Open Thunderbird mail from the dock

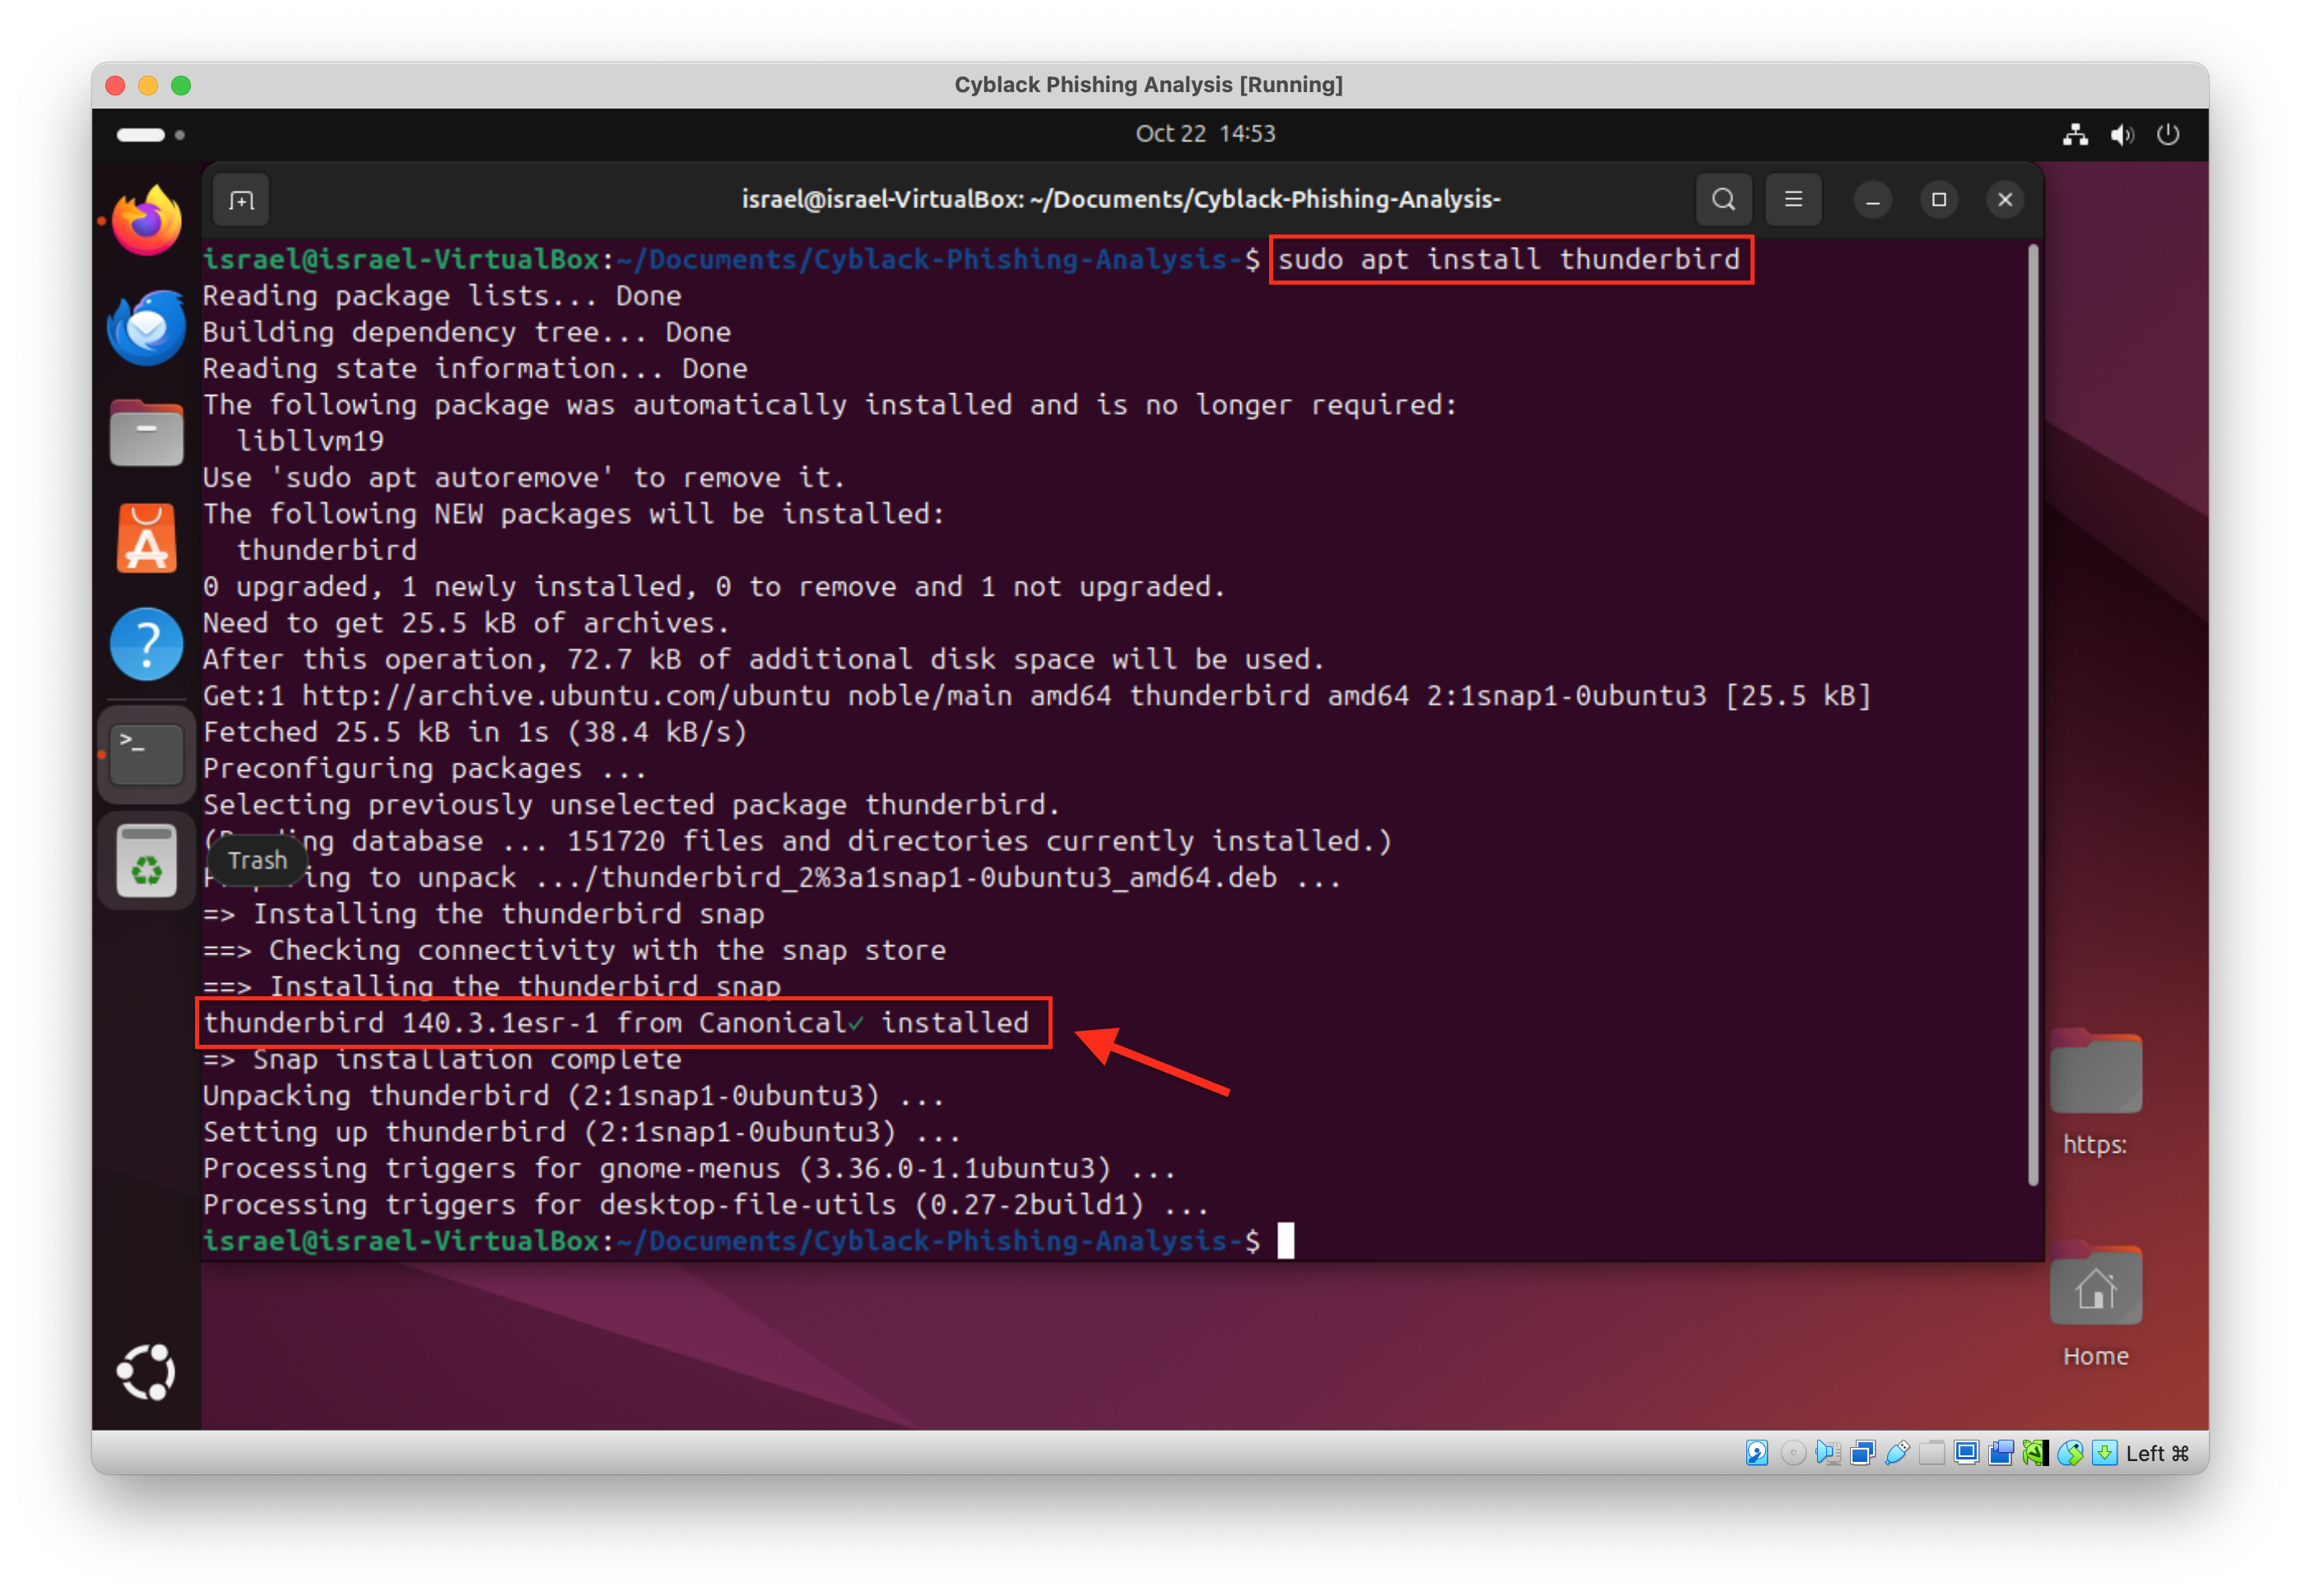click(x=146, y=327)
